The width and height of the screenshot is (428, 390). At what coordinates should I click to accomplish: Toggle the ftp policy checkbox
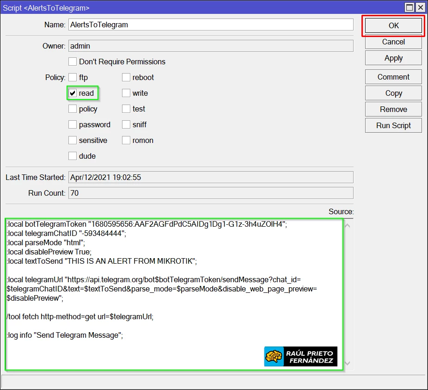tap(73, 77)
